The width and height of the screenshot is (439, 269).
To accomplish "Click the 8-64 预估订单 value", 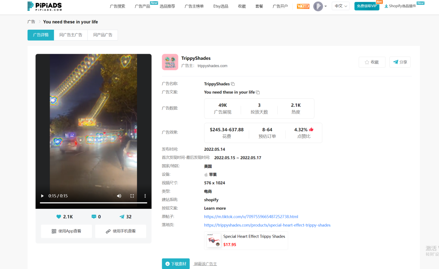I will [267, 130].
